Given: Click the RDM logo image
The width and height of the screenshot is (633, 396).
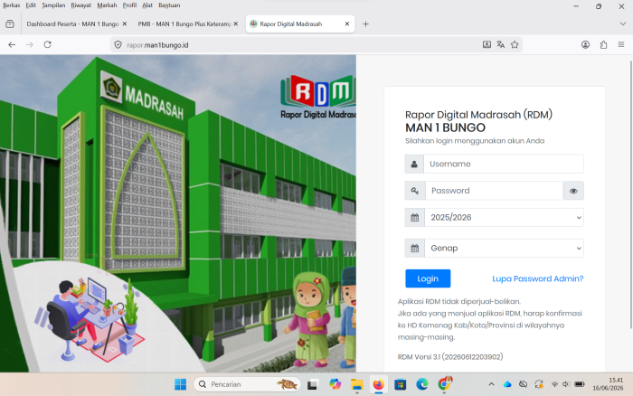Looking at the screenshot, I should [318, 98].
